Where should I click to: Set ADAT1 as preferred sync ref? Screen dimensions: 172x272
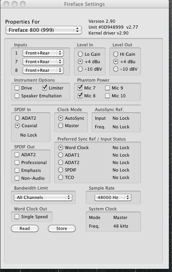(x=61, y=155)
